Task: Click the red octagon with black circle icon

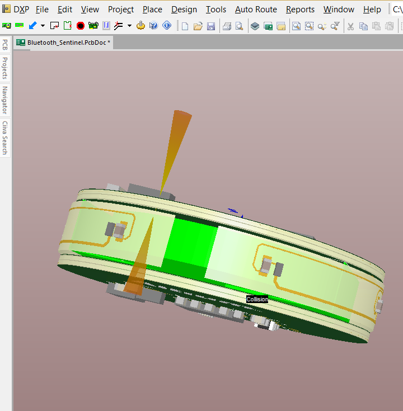Action: point(81,26)
